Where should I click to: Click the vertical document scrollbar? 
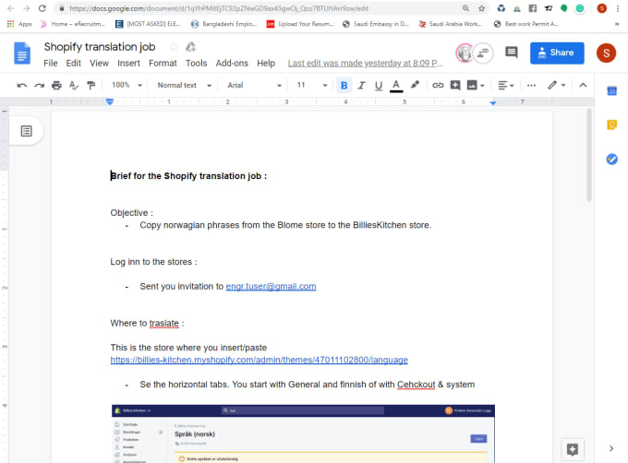(x=589, y=155)
